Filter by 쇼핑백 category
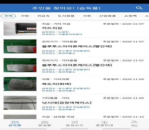Viewport: 149px width, 130px height. click(130, 16)
